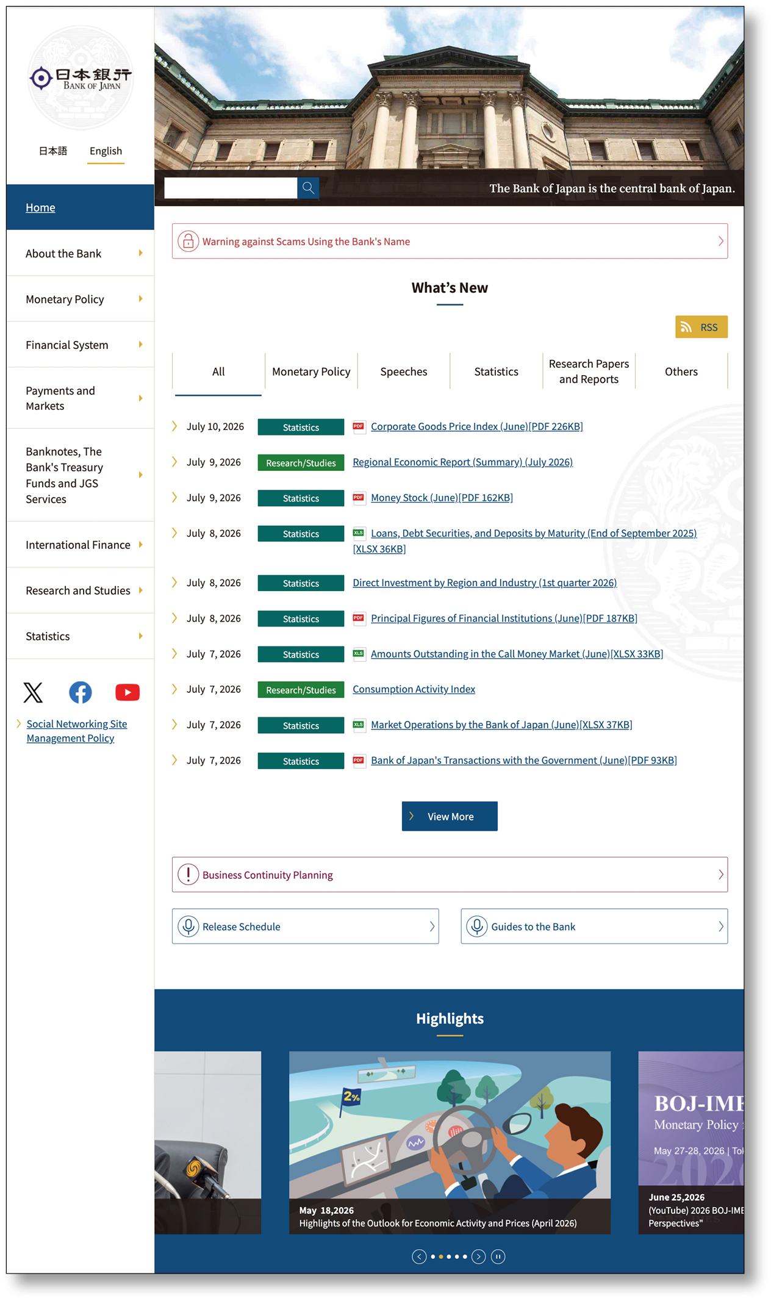771x1301 pixels.
Task: Switch to Research Papers and Reports tab
Action: [589, 371]
